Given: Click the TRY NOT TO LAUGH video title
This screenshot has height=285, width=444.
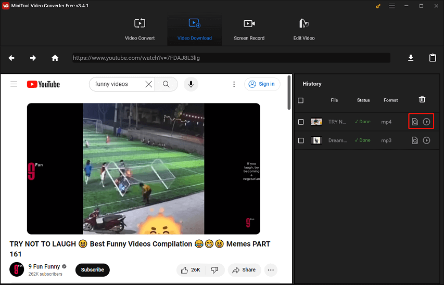Looking at the screenshot, I should pos(140,249).
